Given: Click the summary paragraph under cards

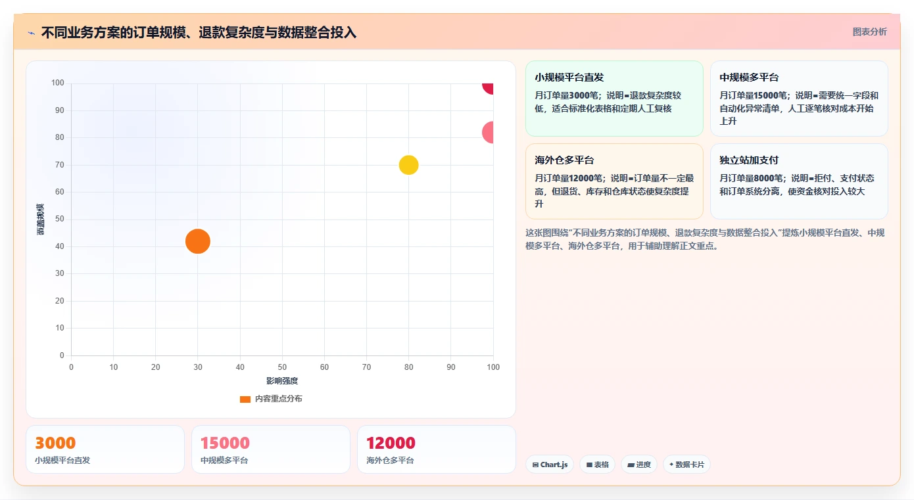Looking at the screenshot, I should coord(706,239).
